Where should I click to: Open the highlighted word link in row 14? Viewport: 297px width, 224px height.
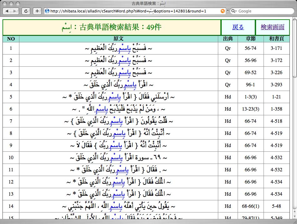pos(116,207)
